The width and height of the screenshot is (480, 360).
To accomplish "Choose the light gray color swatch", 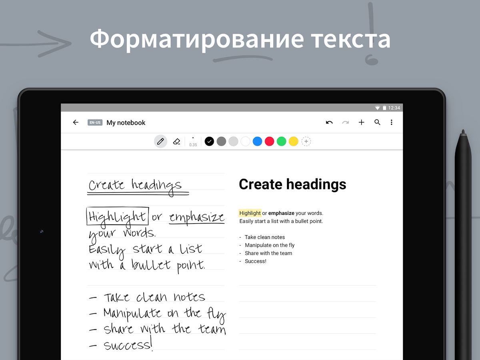I will tap(233, 141).
